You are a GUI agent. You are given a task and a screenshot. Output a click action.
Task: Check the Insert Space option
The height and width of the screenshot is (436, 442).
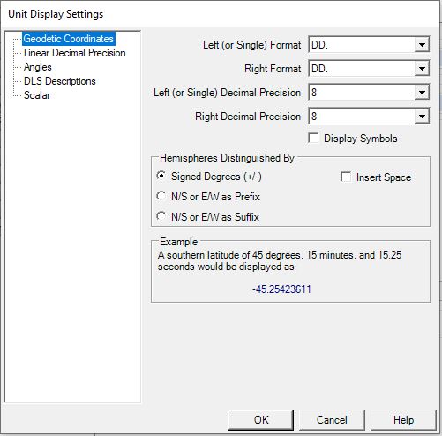tap(346, 177)
